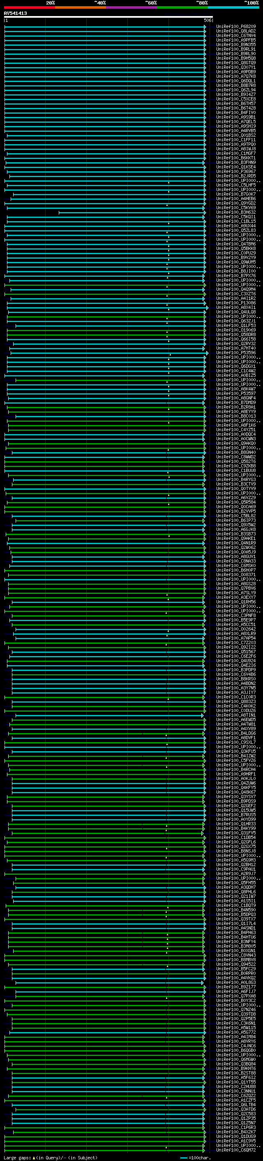The height and width of the screenshot is (1161, 263).
Task: Click the cyan ~100% identity legend segment
Action: 233,7
